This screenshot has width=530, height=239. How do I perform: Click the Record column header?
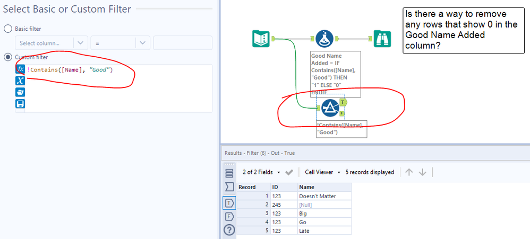click(253, 187)
